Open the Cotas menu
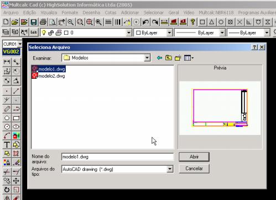Viewport: 276px width, 200px height. coord(111,13)
